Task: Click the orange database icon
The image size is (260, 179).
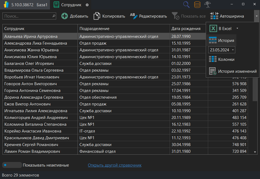Action: point(197,5)
